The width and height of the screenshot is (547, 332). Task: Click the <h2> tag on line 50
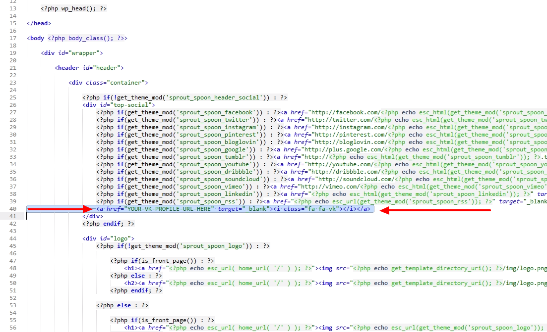coord(131,284)
